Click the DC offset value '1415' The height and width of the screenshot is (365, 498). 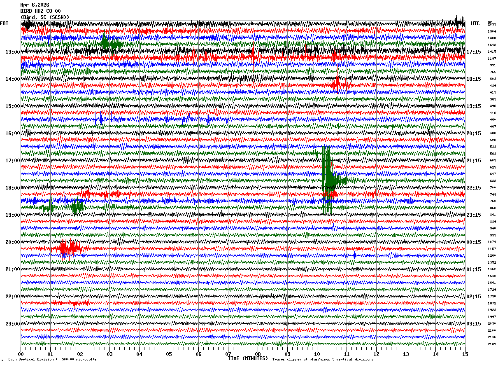(492, 52)
